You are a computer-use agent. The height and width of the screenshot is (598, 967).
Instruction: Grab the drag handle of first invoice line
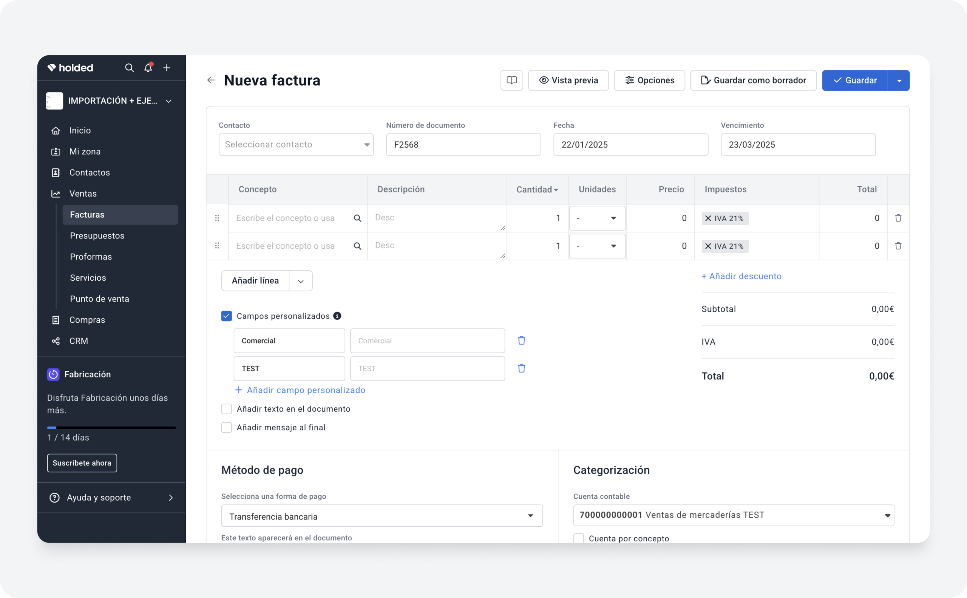coord(217,218)
